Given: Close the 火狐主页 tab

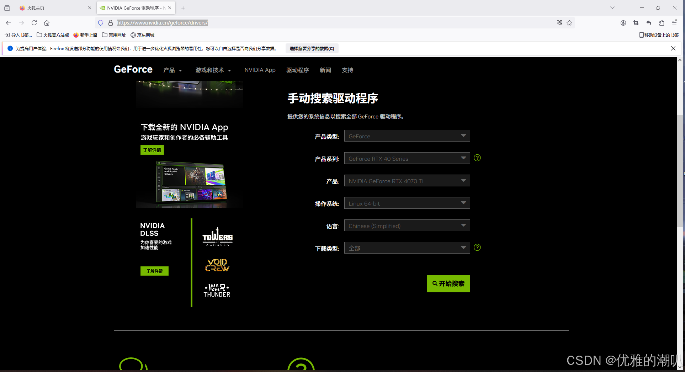Looking at the screenshot, I should click(x=89, y=8).
